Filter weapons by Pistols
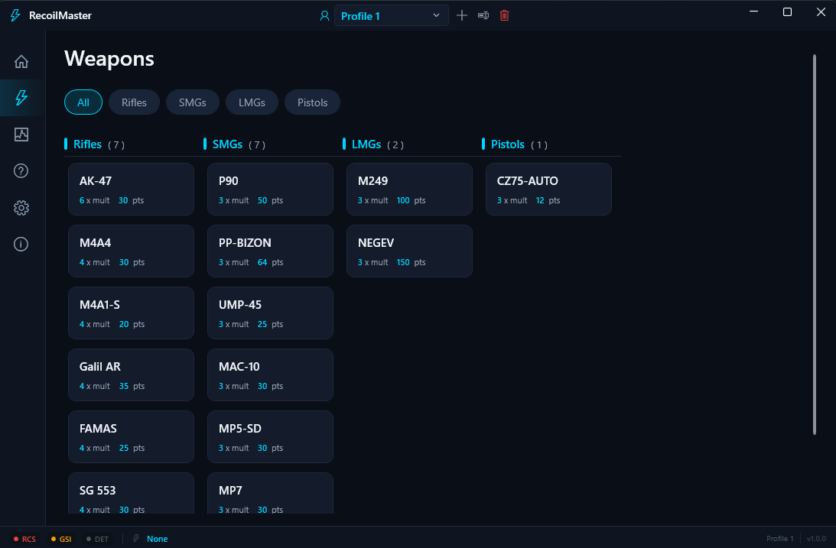The width and height of the screenshot is (836, 548). coord(312,102)
